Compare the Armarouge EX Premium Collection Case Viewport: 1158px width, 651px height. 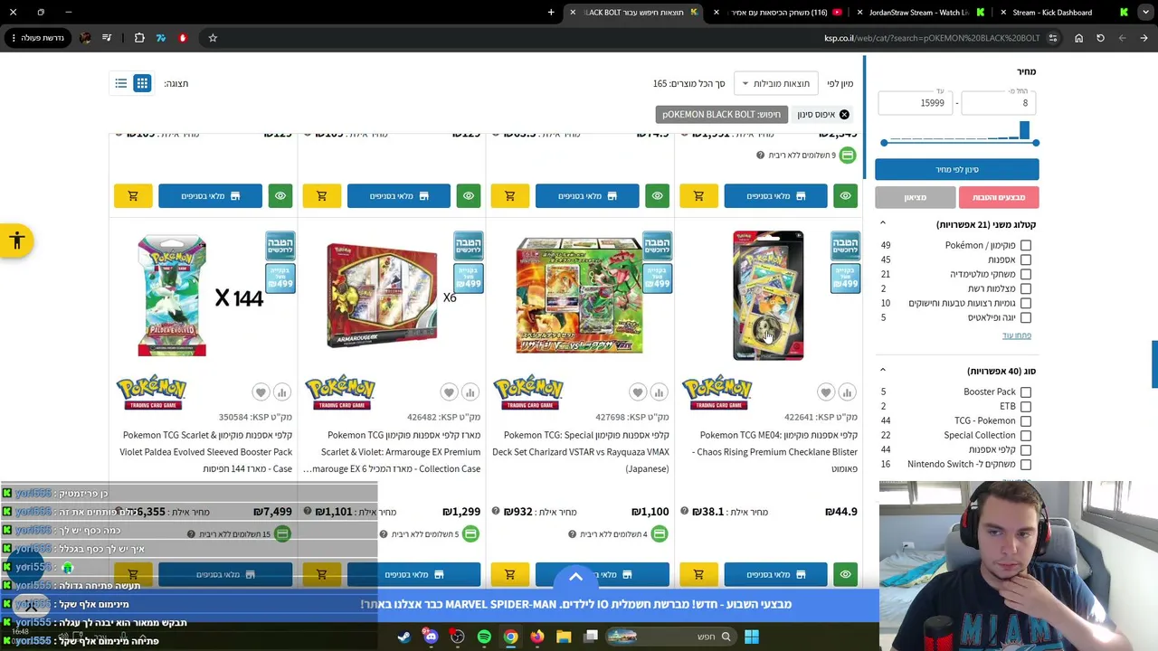[470, 392]
